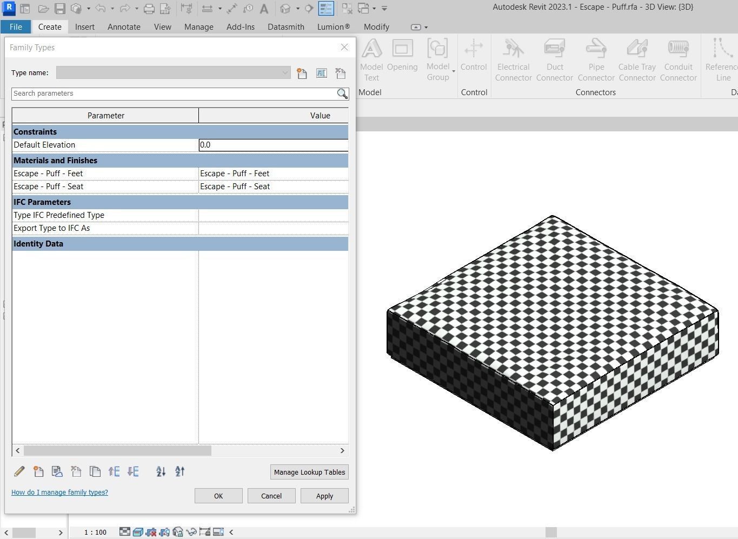This screenshot has height=539, width=738.
Task: Open the Type name dropdown
Action: pyautogui.click(x=174, y=73)
